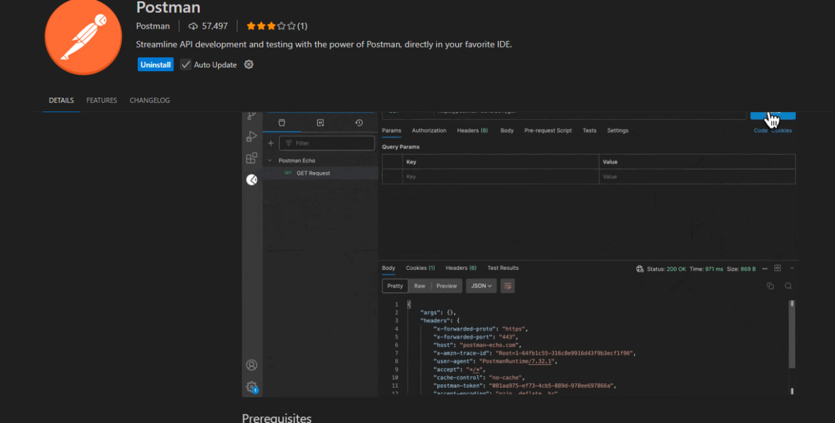This screenshot has height=423, width=835.
Task: Open the JSON format dropdown
Action: 481,285
